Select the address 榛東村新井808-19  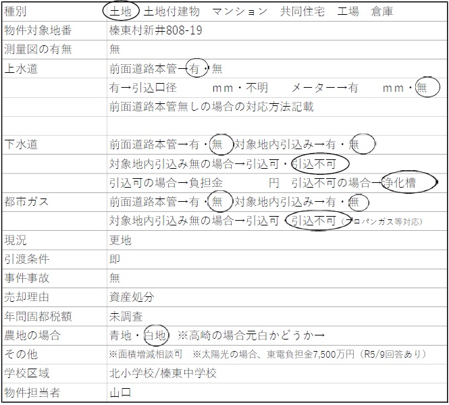pos(156,30)
